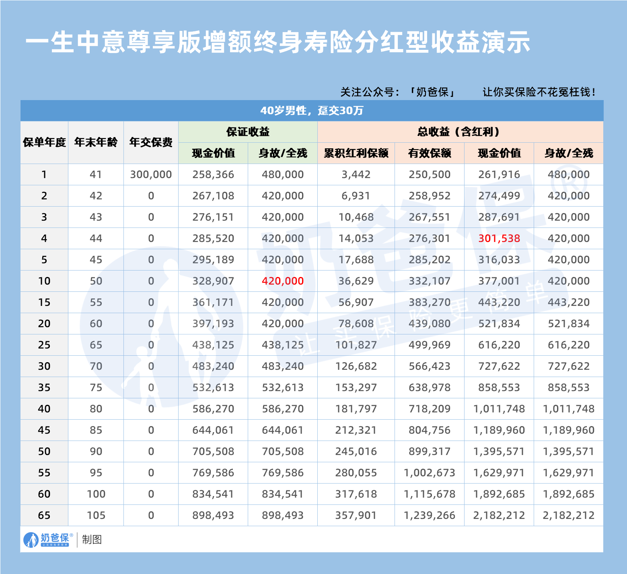Click the red 301,538 cash value cell
Viewport: 627px width, 574px height.
point(499,238)
